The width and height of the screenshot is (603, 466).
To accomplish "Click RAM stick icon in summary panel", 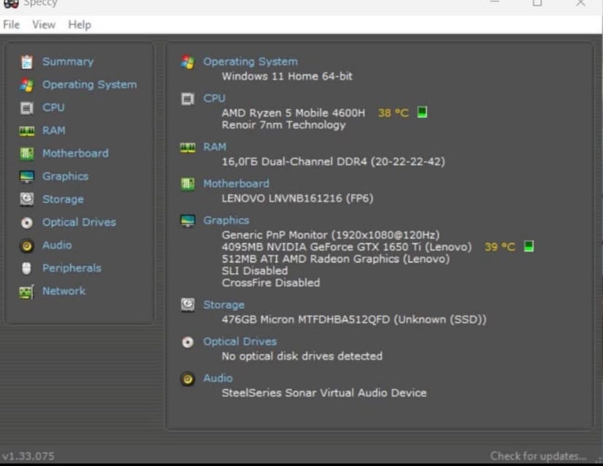I will 188,148.
